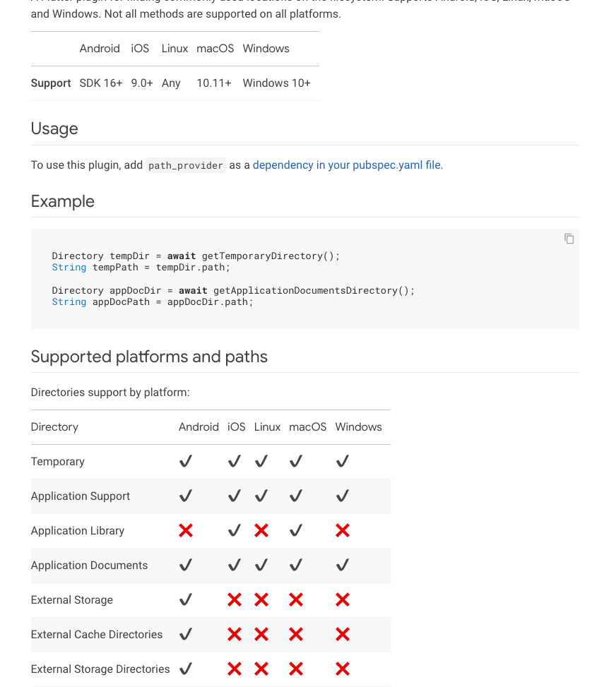Viewport: 592px width, 687px height.
Task: Click the red X for External Storage Directories on Windows
Action: click(343, 669)
